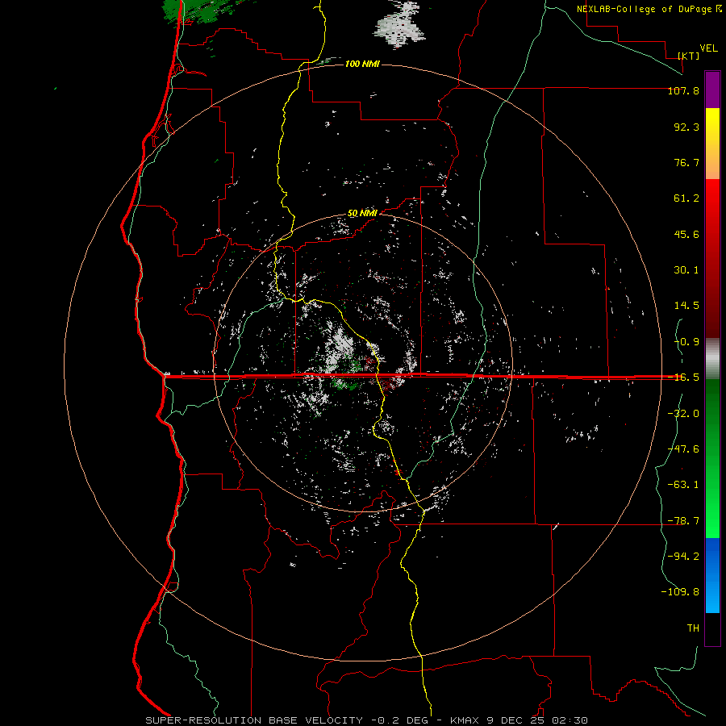Click the -94.2 velocity scale value

pos(683,557)
